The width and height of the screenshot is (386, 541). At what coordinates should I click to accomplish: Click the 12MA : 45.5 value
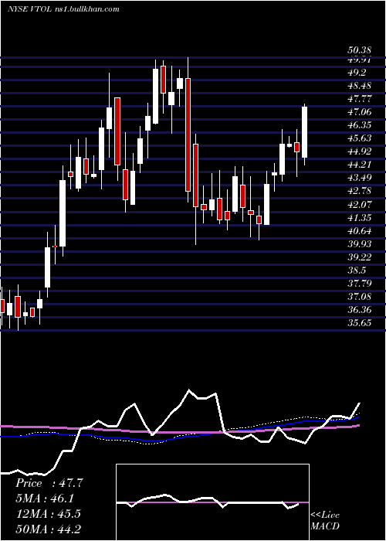48,514
